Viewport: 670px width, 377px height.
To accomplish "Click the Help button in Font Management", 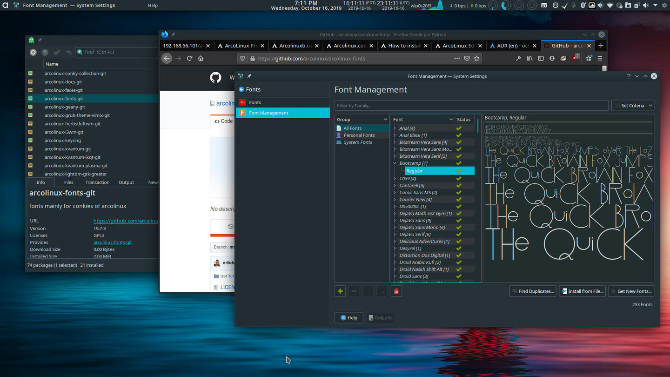I will [348, 318].
